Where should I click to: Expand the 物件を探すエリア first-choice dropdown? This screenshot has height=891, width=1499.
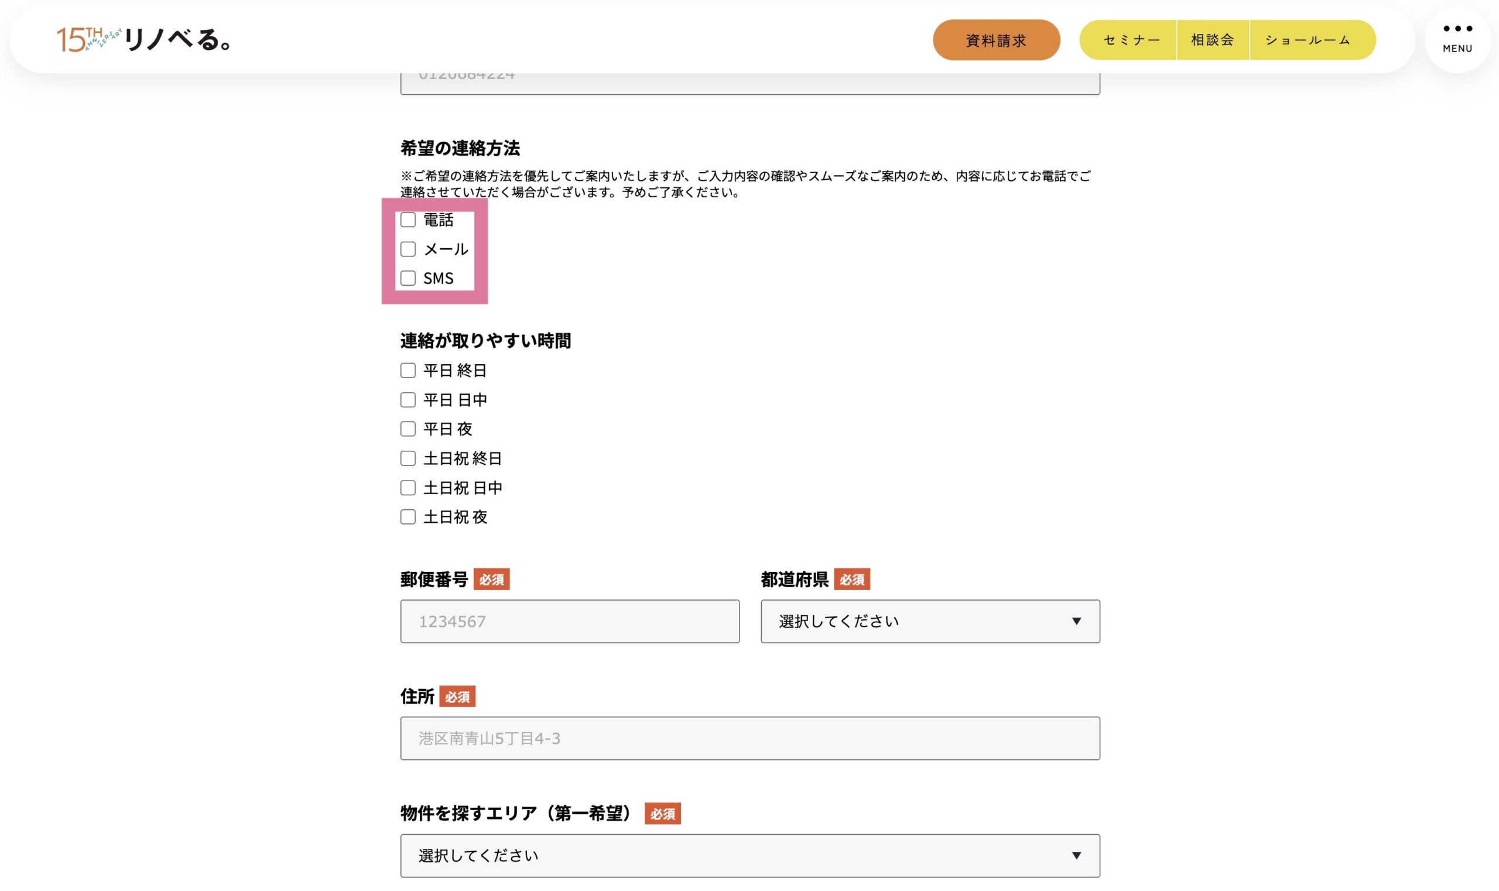click(749, 855)
